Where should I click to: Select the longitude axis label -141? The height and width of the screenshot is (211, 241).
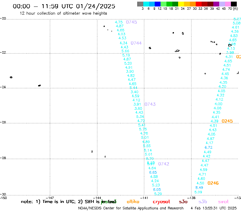point(144,198)
